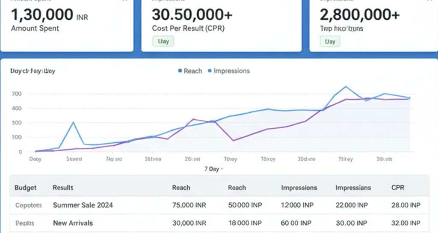Viewport: 438px width, 233px height.
Task: Click the 400 y-axis label
Action: click(x=17, y=108)
